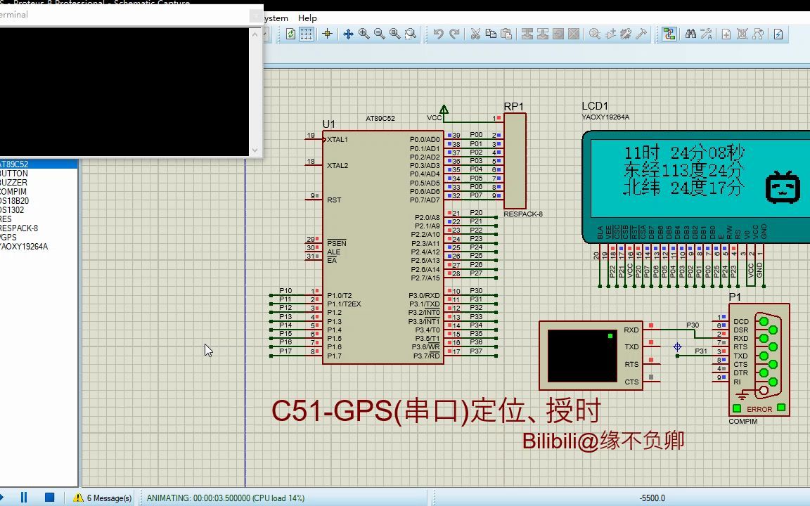This screenshot has width=810, height=506.
Task: Toggle the grid display icon
Action: point(308,33)
